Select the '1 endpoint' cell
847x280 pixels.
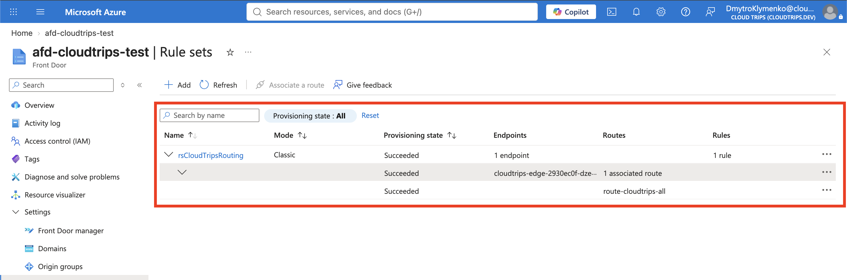512,155
